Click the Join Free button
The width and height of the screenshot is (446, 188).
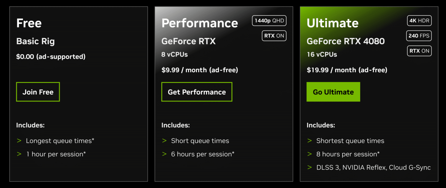pos(38,92)
